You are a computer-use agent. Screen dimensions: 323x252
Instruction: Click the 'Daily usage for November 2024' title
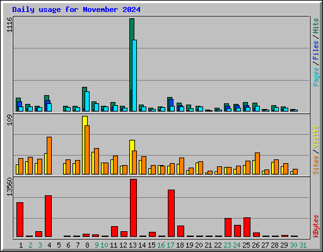(x=76, y=9)
